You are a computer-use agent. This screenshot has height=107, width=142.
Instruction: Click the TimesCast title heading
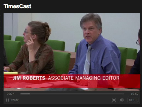tap(17, 6)
